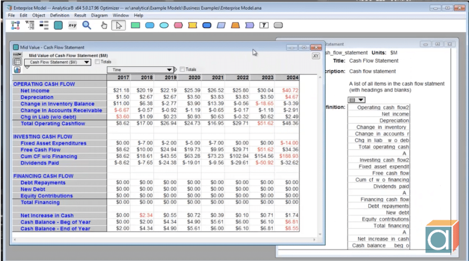The image size is (469, 261).
Task: Enable Totals checkbox beside Cash Flow Statement
Action: pyautogui.click(x=97, y=62)
